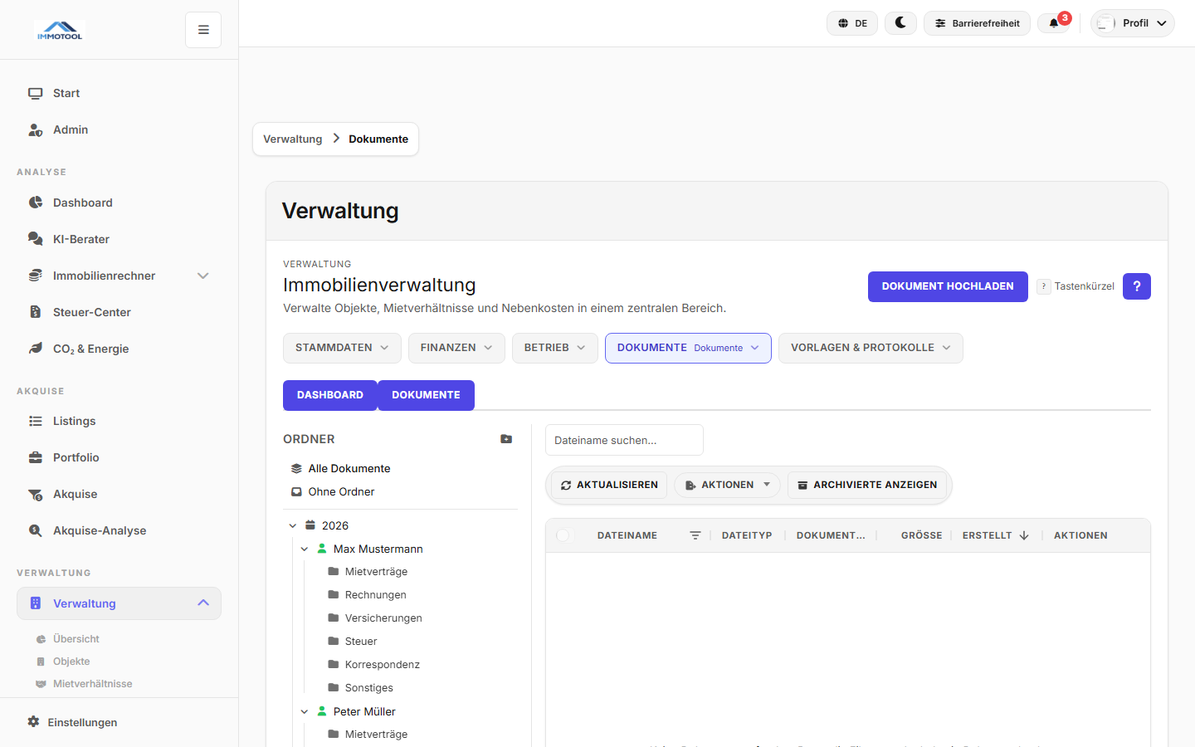Open the Dateiname column filter icon

[x=695, y=535]
